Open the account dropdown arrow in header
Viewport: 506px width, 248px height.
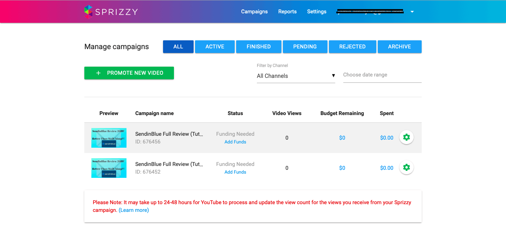coord(412,12)
